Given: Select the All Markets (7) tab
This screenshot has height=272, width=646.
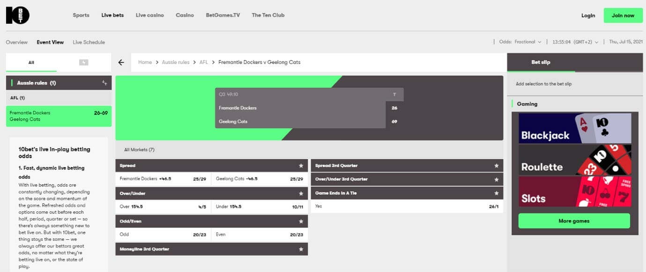Looking at the screenshot, I should 139,150.
